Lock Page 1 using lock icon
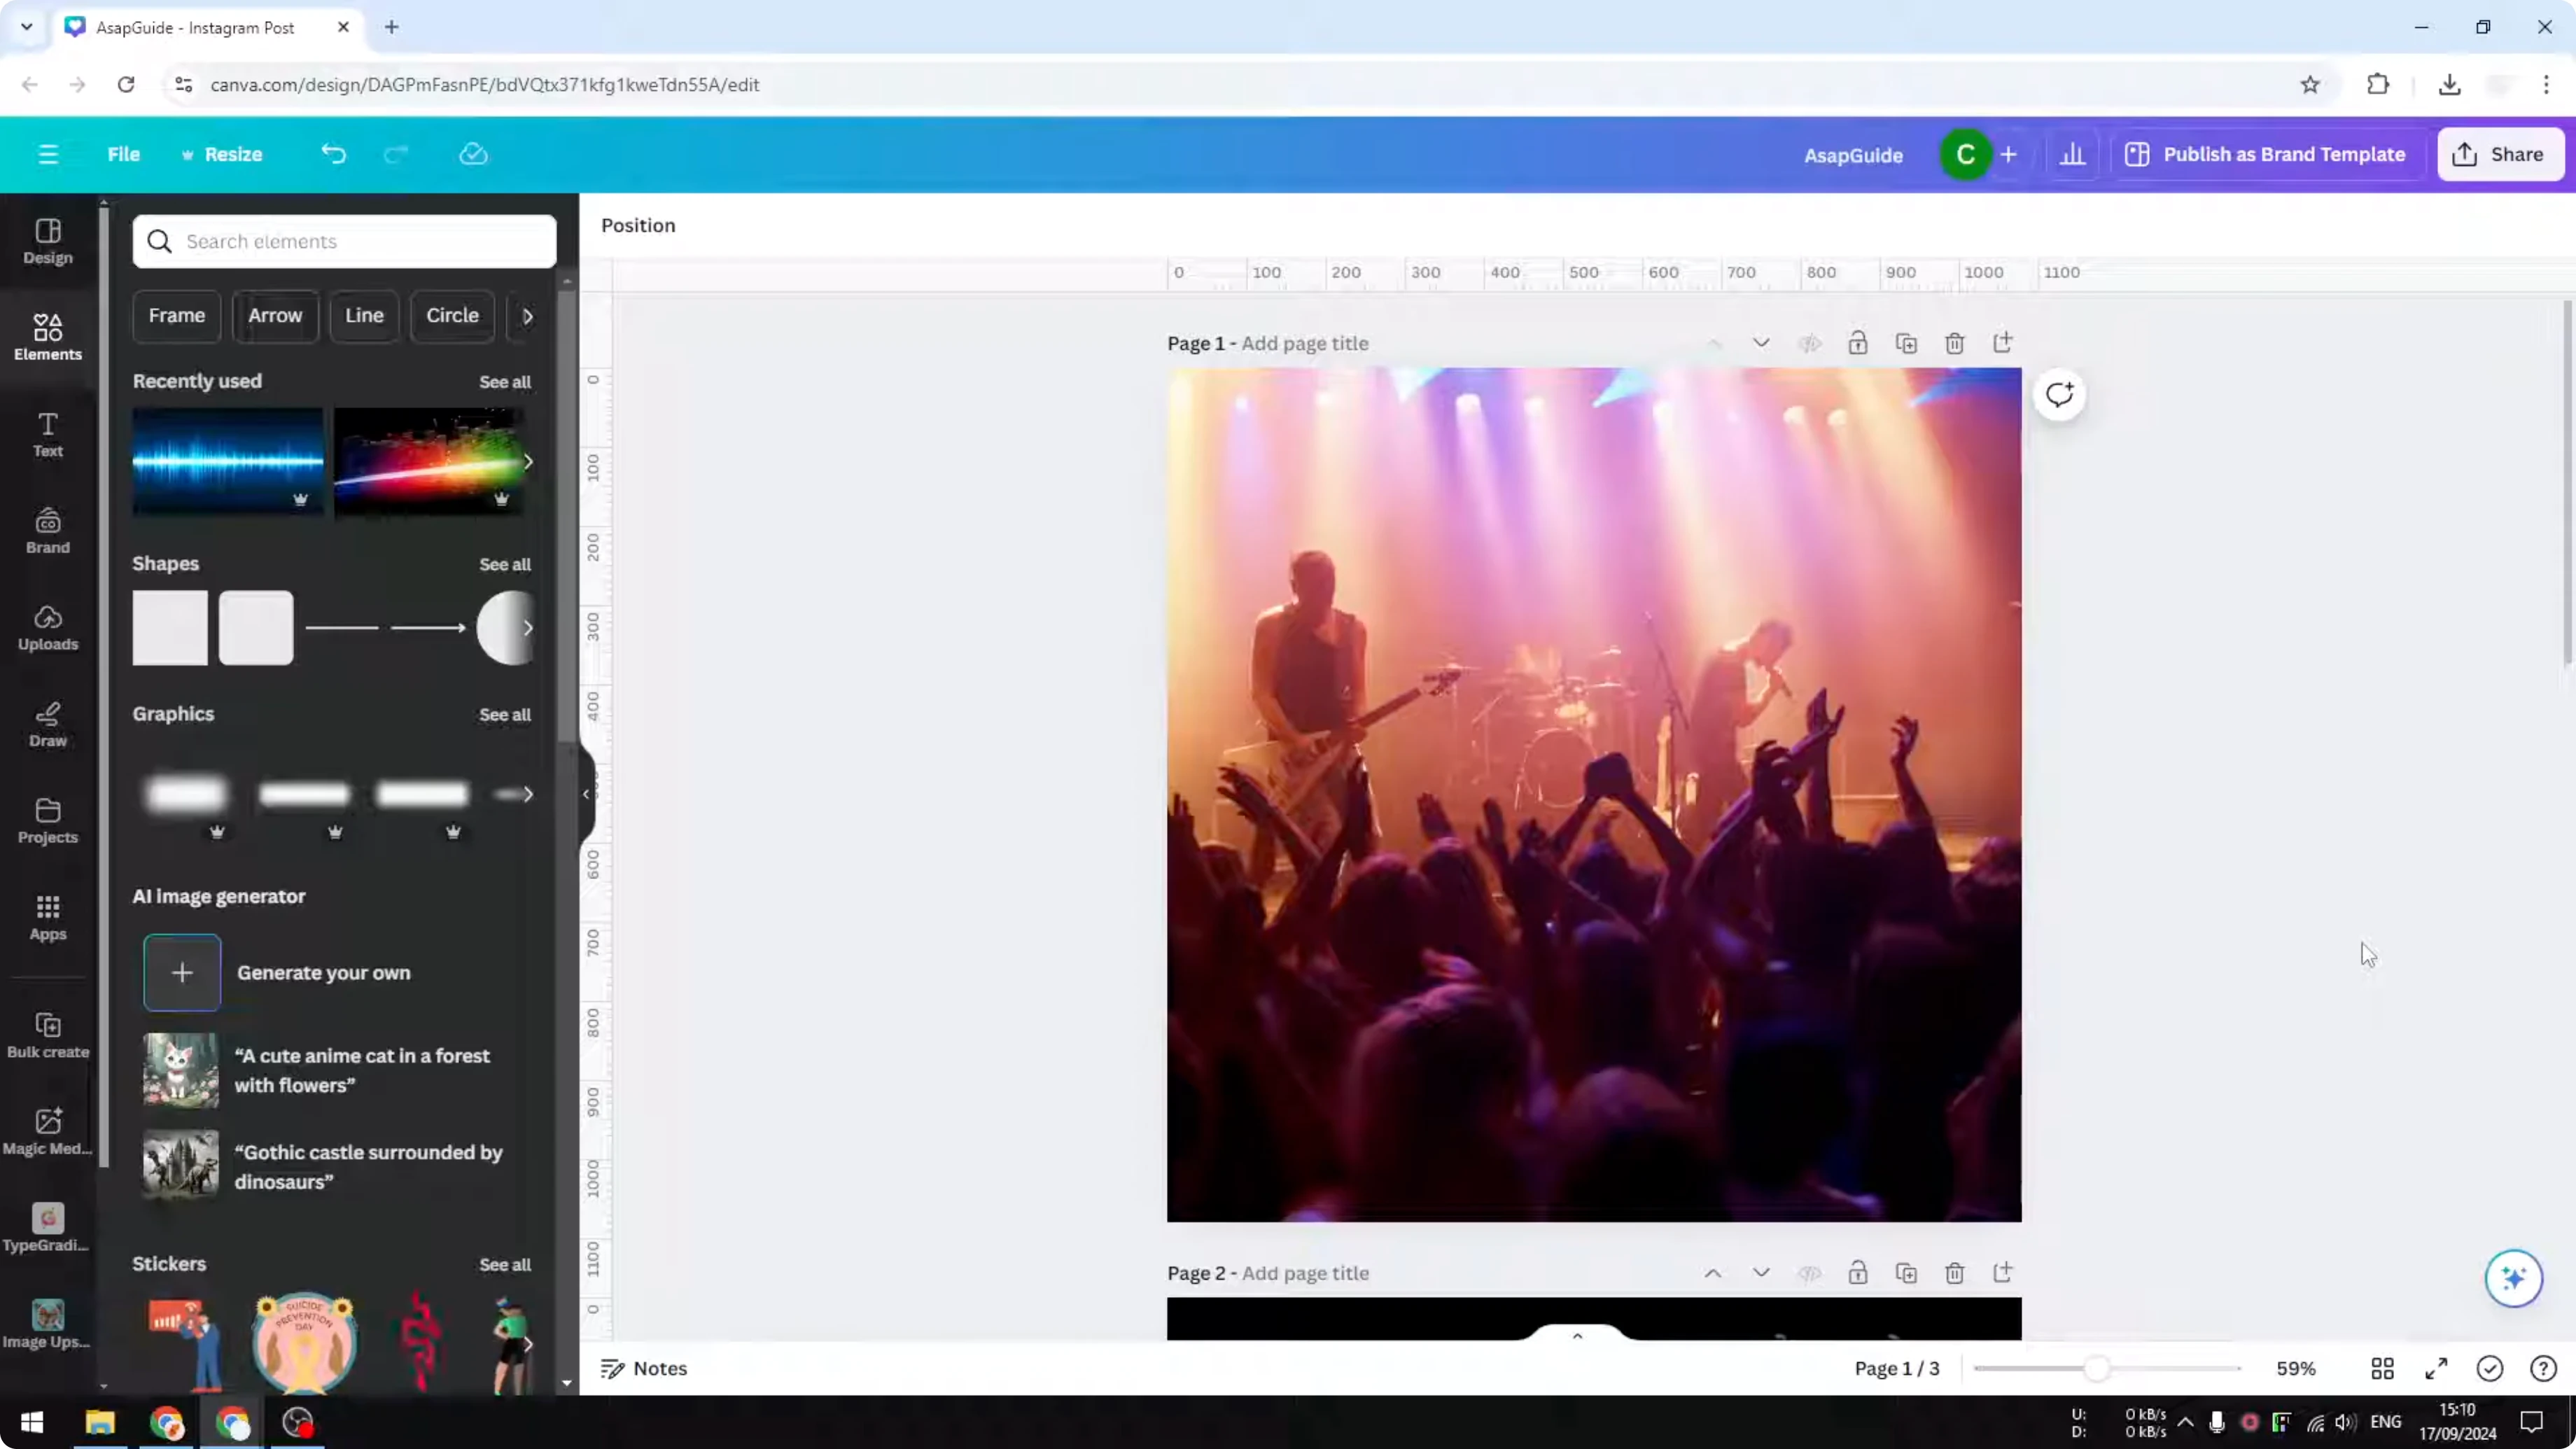The width and height of the screenshot is (2576, 1449). pos(1857,343)
